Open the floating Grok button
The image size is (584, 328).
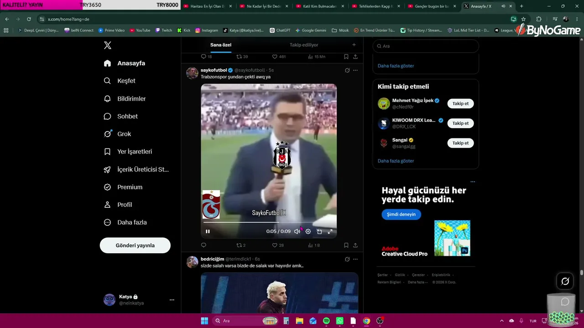pos(565,281)
